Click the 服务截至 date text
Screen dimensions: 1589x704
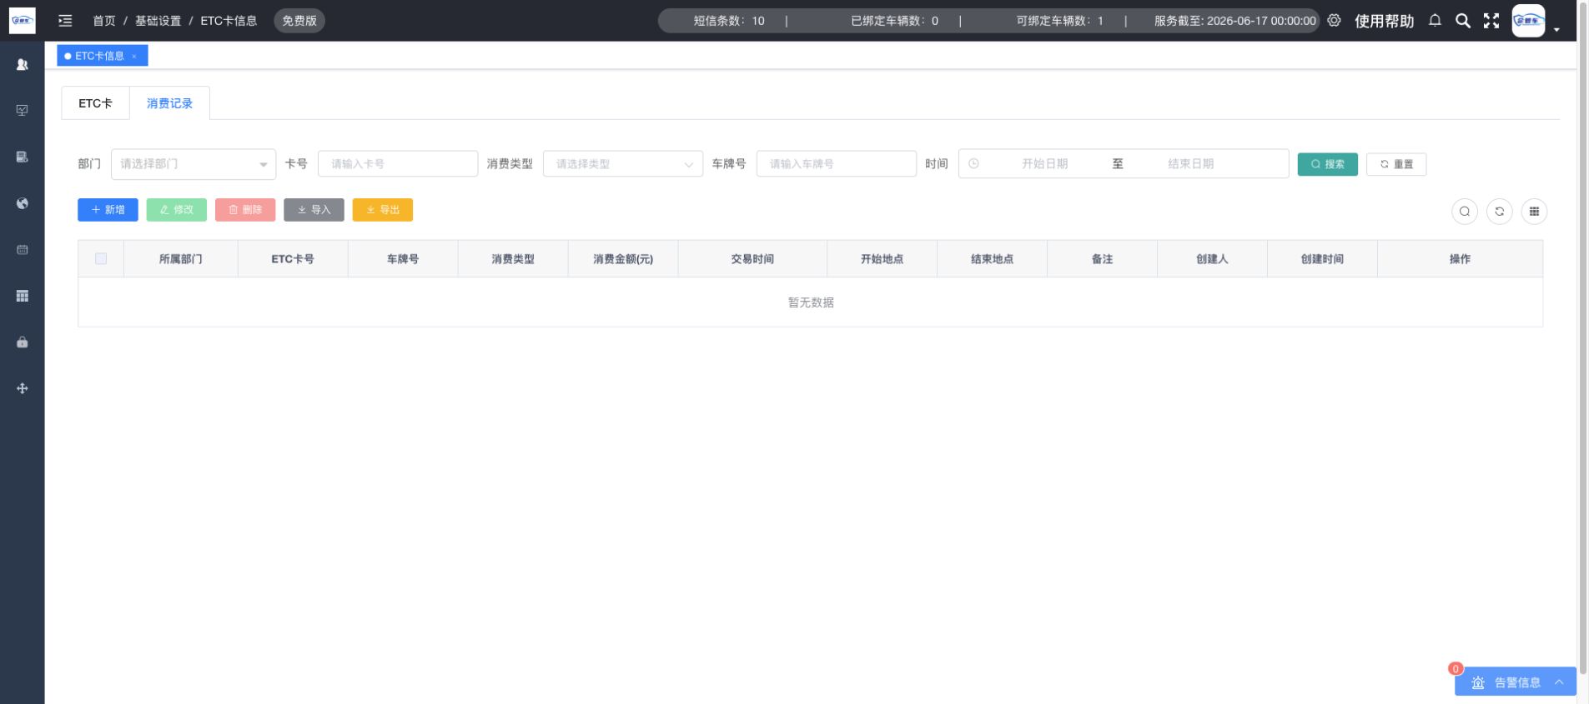pos(1235,21)
